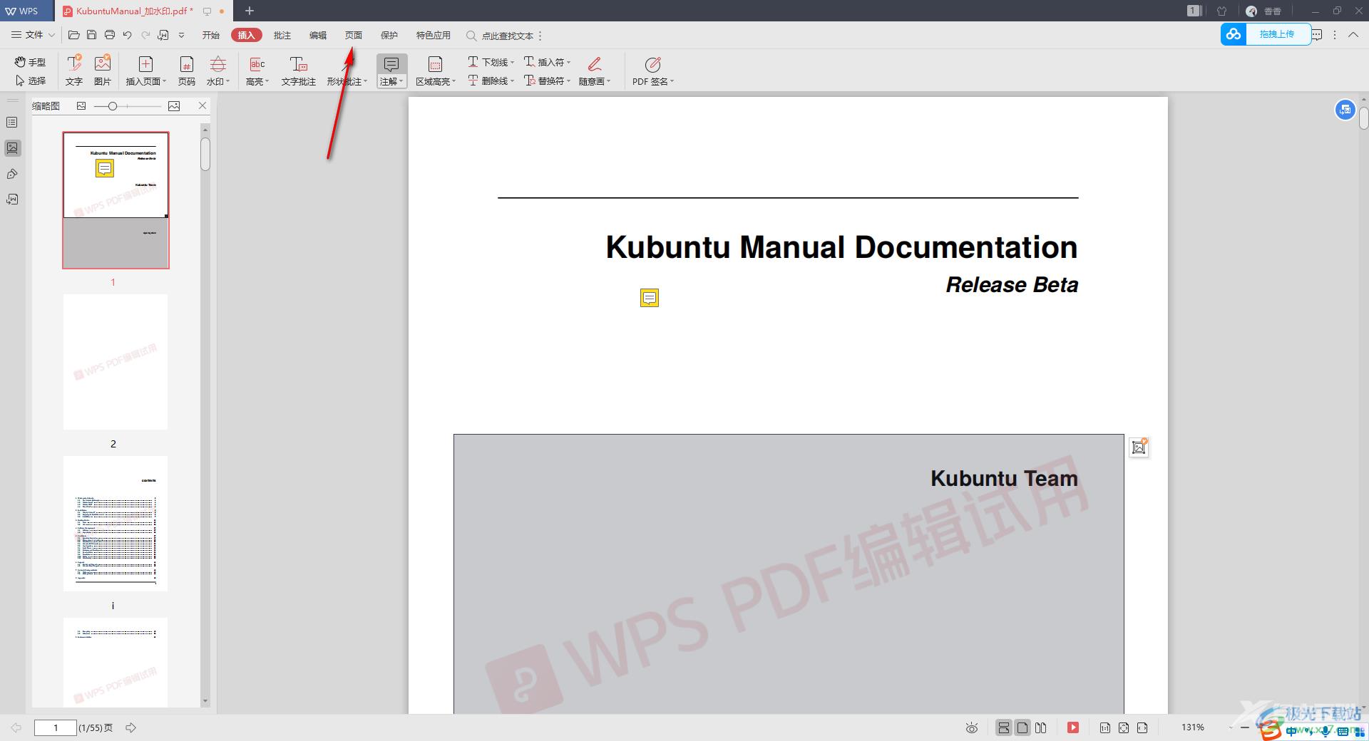Switch to the 特色应用 tab
Screen dimensions: 1369x741
pyautogui.click(x=434, y=35)
